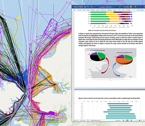Switch to the Help ribbon tab

pyautogui.click(x=123, y=10)
